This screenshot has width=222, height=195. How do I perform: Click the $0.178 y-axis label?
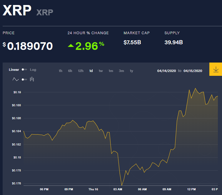click(x=16, y=171)
